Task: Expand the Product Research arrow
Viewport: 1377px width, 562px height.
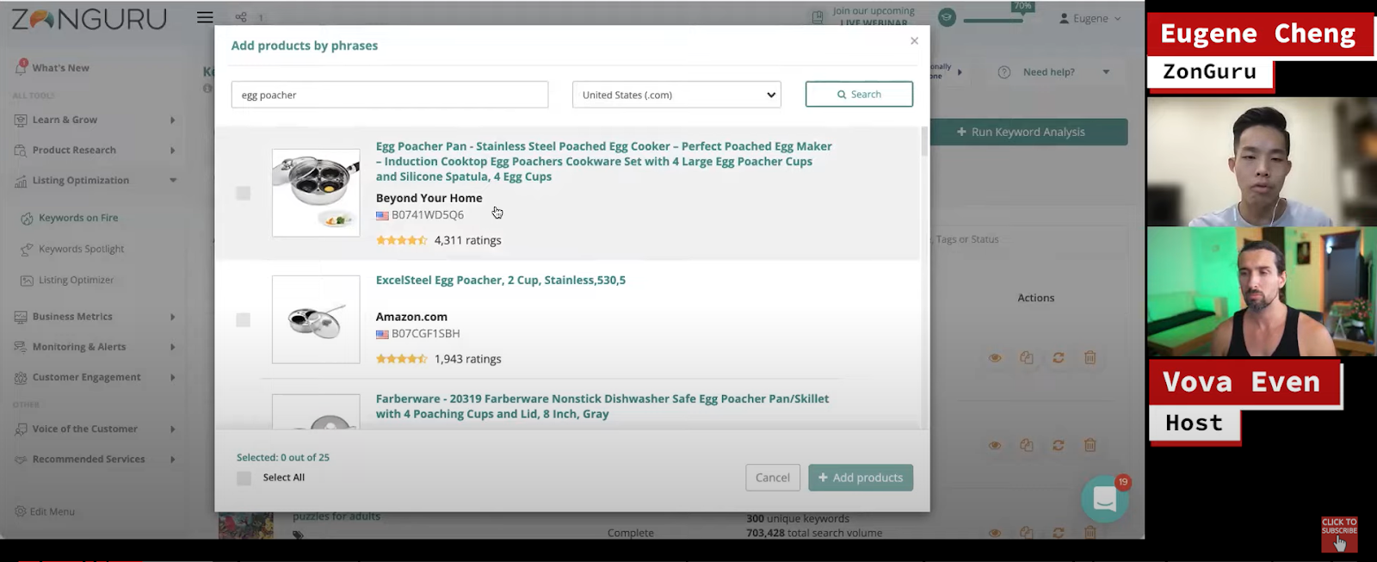Action: pyautogui.click(x=173, y=151)
